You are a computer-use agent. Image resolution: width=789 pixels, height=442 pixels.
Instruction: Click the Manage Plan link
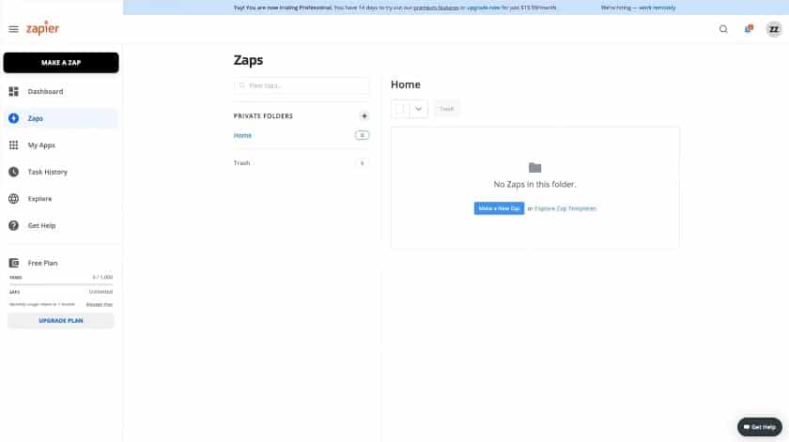100,304
